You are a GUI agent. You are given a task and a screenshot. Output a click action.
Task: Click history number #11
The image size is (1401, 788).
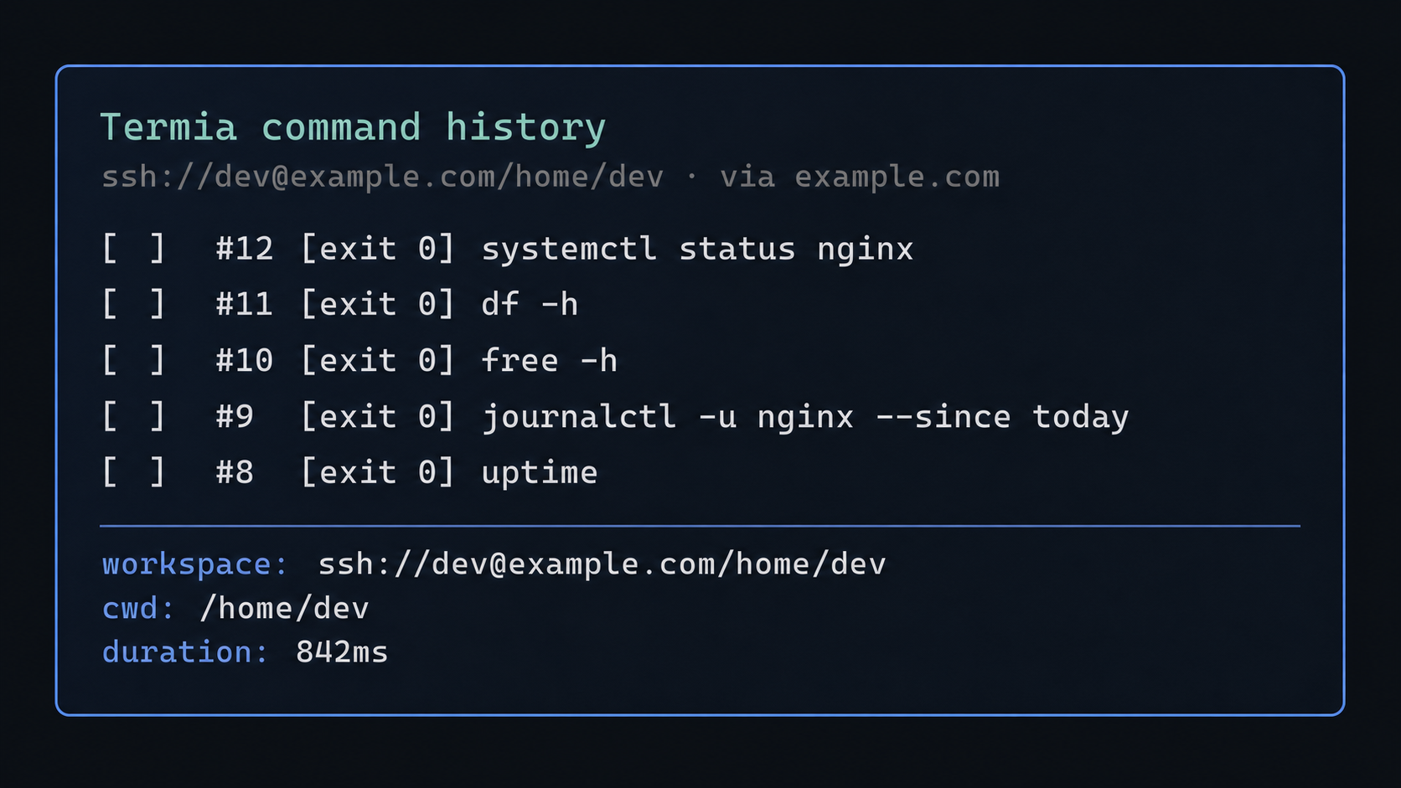click(x=244, y=304)
